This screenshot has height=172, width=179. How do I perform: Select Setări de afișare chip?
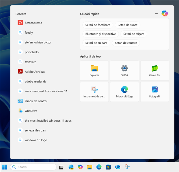pyautogui.click(x=134, y=34)
